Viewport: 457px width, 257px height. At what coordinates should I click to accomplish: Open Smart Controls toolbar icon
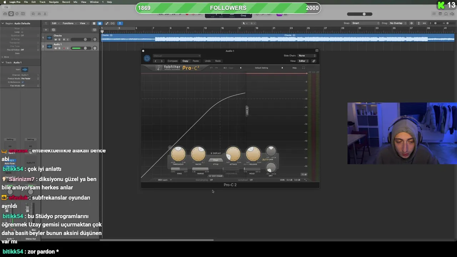(33, 14)
